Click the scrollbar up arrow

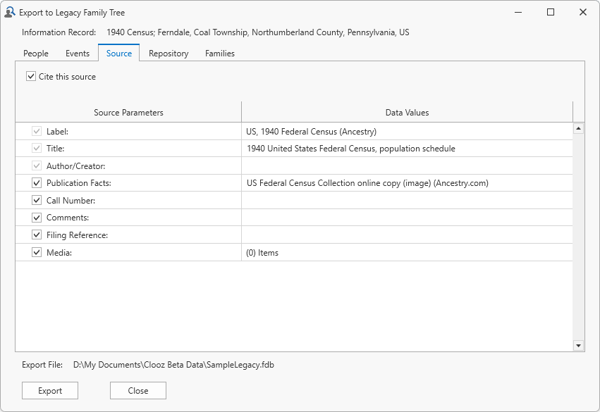(x=578, y=129)
